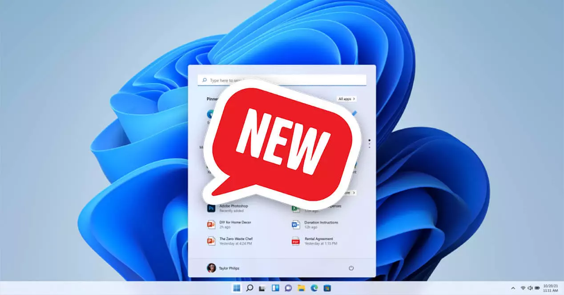Open Teams Chat from the taskbar

coord(288,288)
